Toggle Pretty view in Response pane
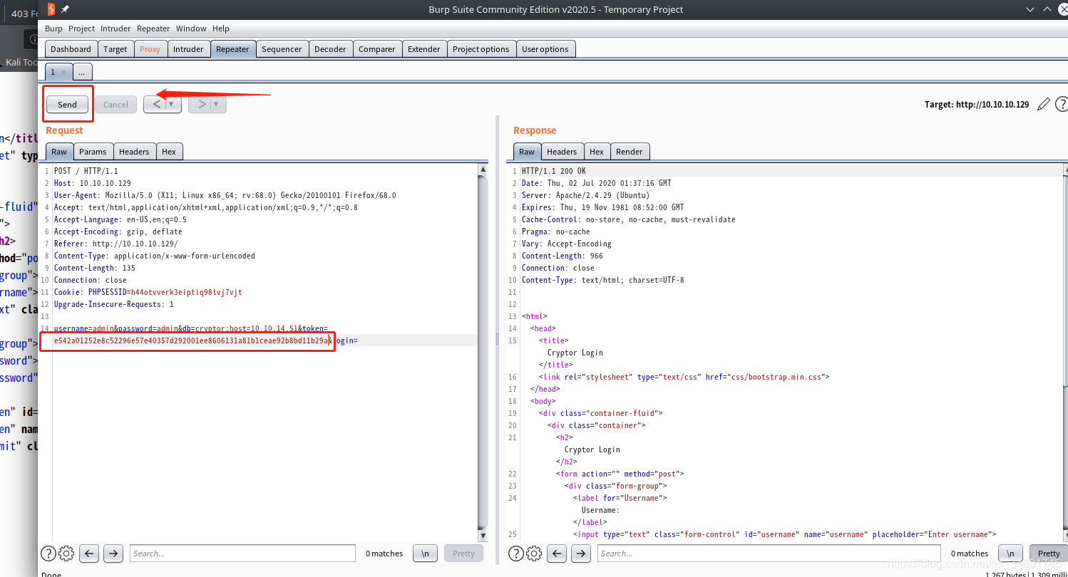The width and height of the screenshot is (1068, 577). [x=1049, y=553]
